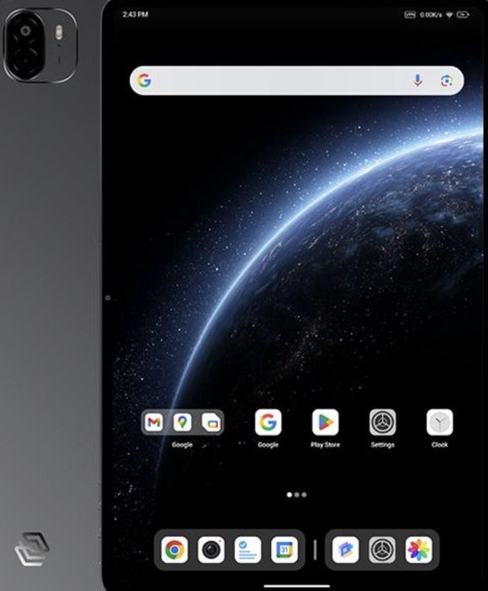Open the Camera app in dock
This screenshot has width=488, height=591.
tap(211, 550)
